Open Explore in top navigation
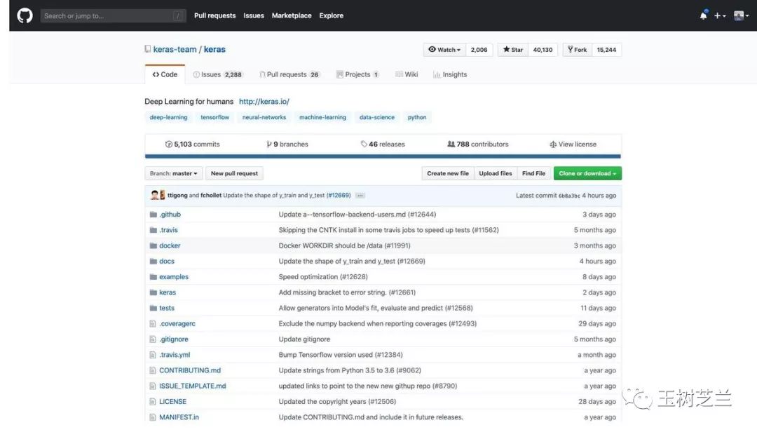Viewport: 757px width, 432px height. click(331, 15)
